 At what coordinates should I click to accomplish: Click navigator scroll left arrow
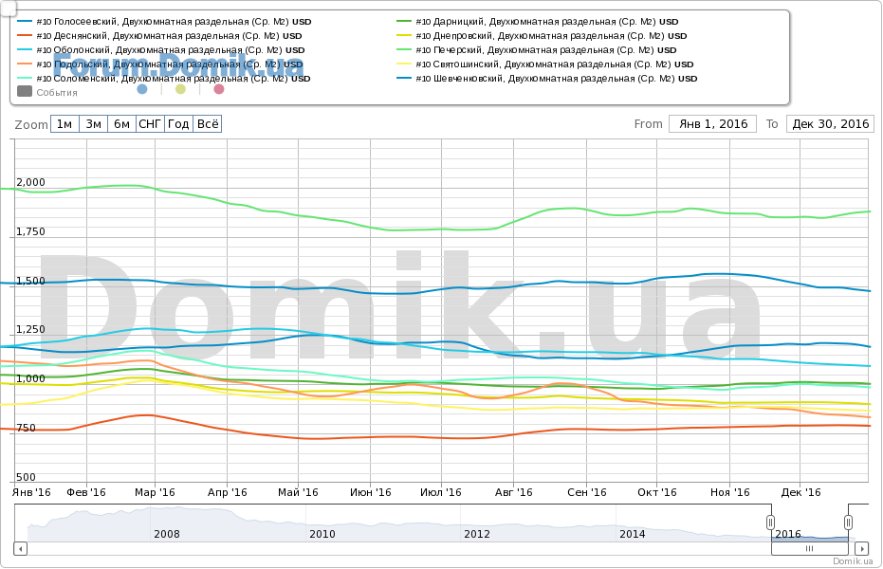tap(20, 548)
